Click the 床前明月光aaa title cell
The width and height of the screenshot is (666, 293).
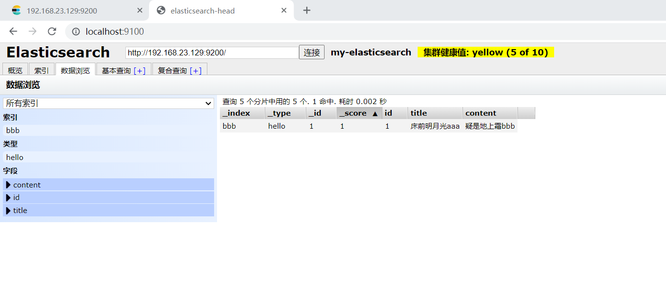[x=435, y=126]
